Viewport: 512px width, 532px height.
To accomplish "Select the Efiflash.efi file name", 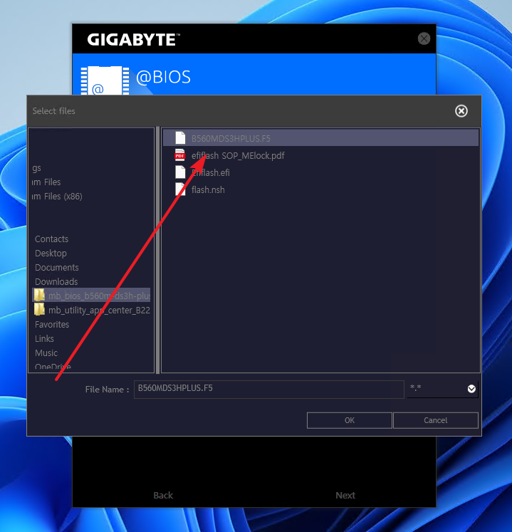I will click(210, 172).
